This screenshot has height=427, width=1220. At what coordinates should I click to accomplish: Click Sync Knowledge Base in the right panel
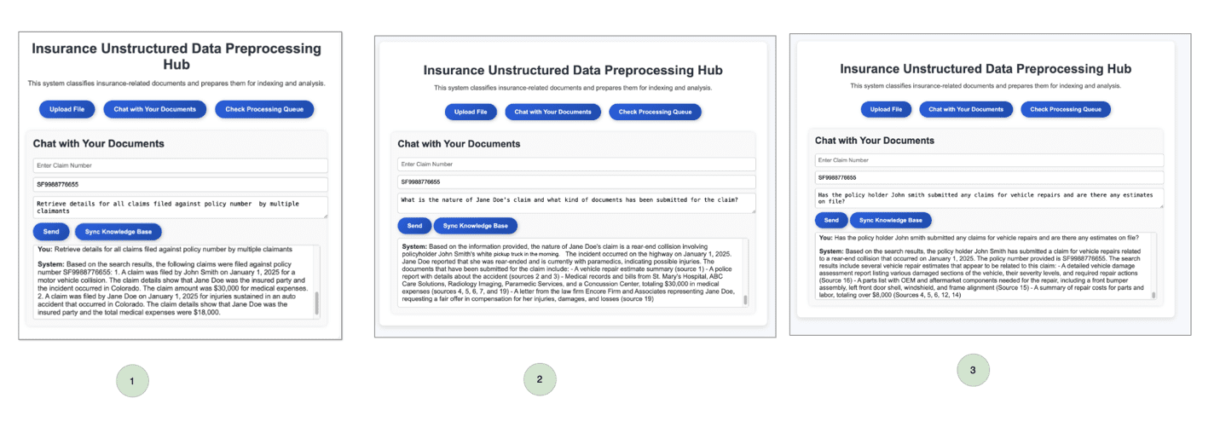pos(891,220)
